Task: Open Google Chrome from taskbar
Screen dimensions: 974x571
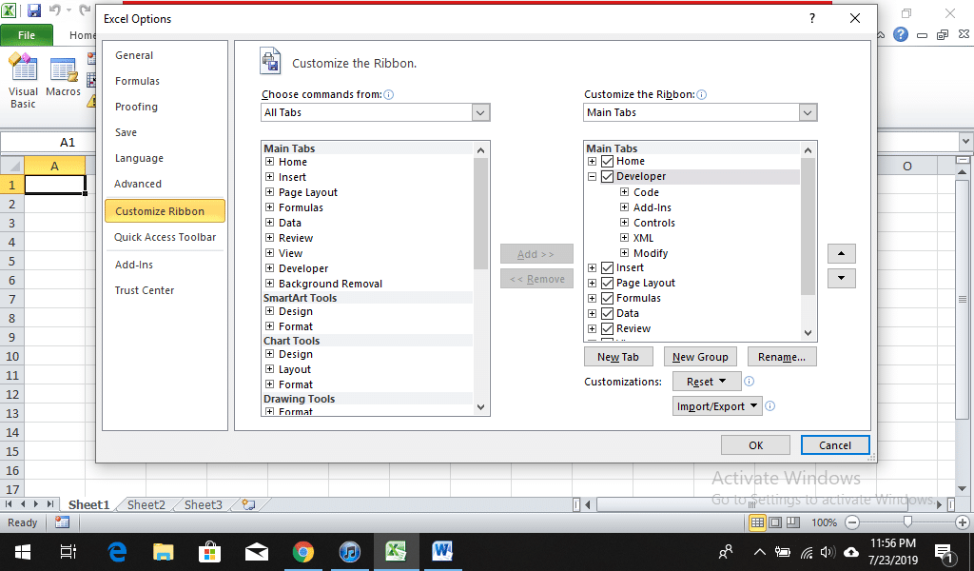Action: (303, 552)
